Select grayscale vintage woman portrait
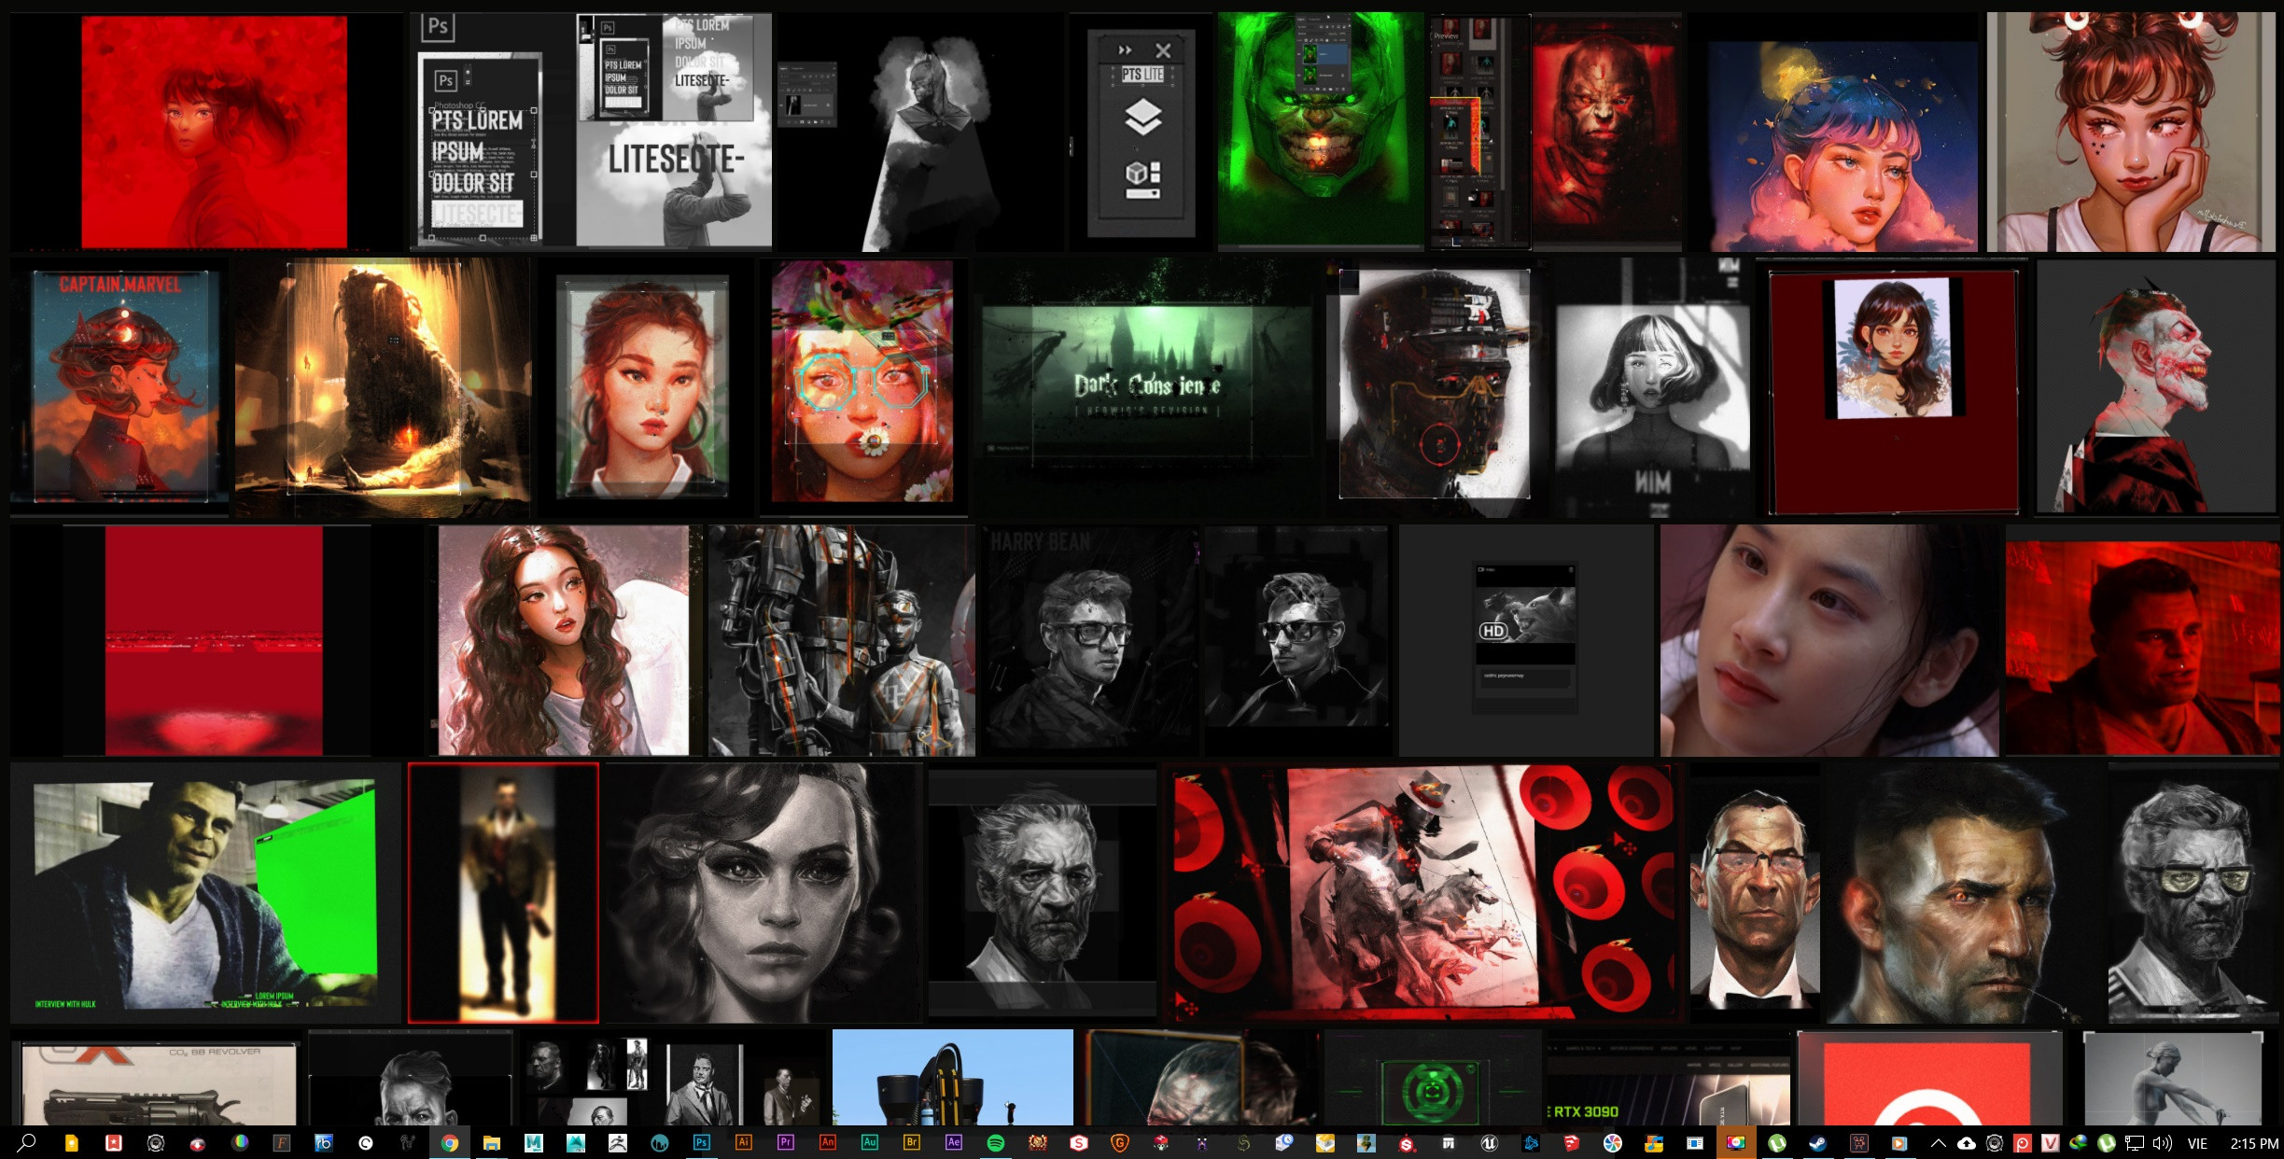This screenshot has height=1159, width=2284. tap(764, 893)
